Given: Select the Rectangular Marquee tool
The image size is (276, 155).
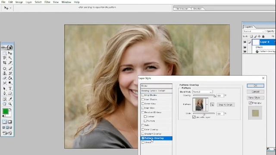Looking at the screenshot, I should (5, 53).
